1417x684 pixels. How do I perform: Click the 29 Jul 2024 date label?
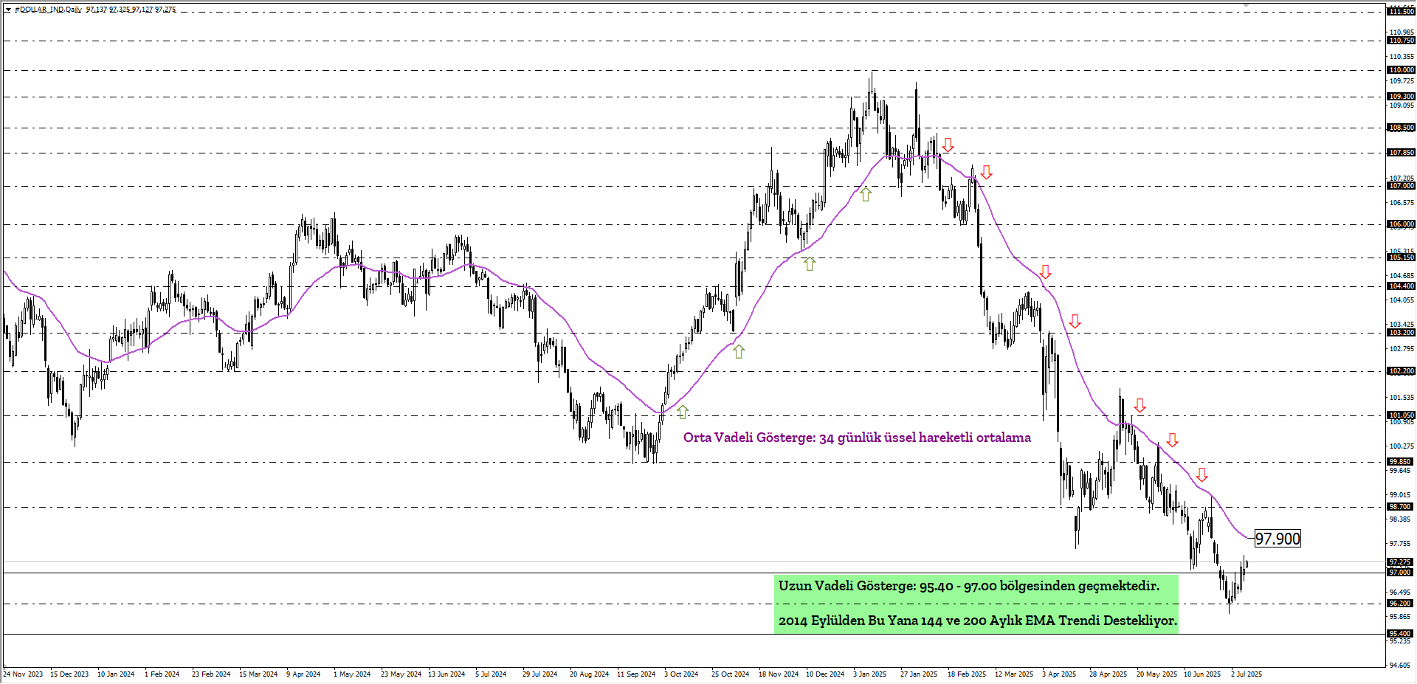click(x=540, y=674)
